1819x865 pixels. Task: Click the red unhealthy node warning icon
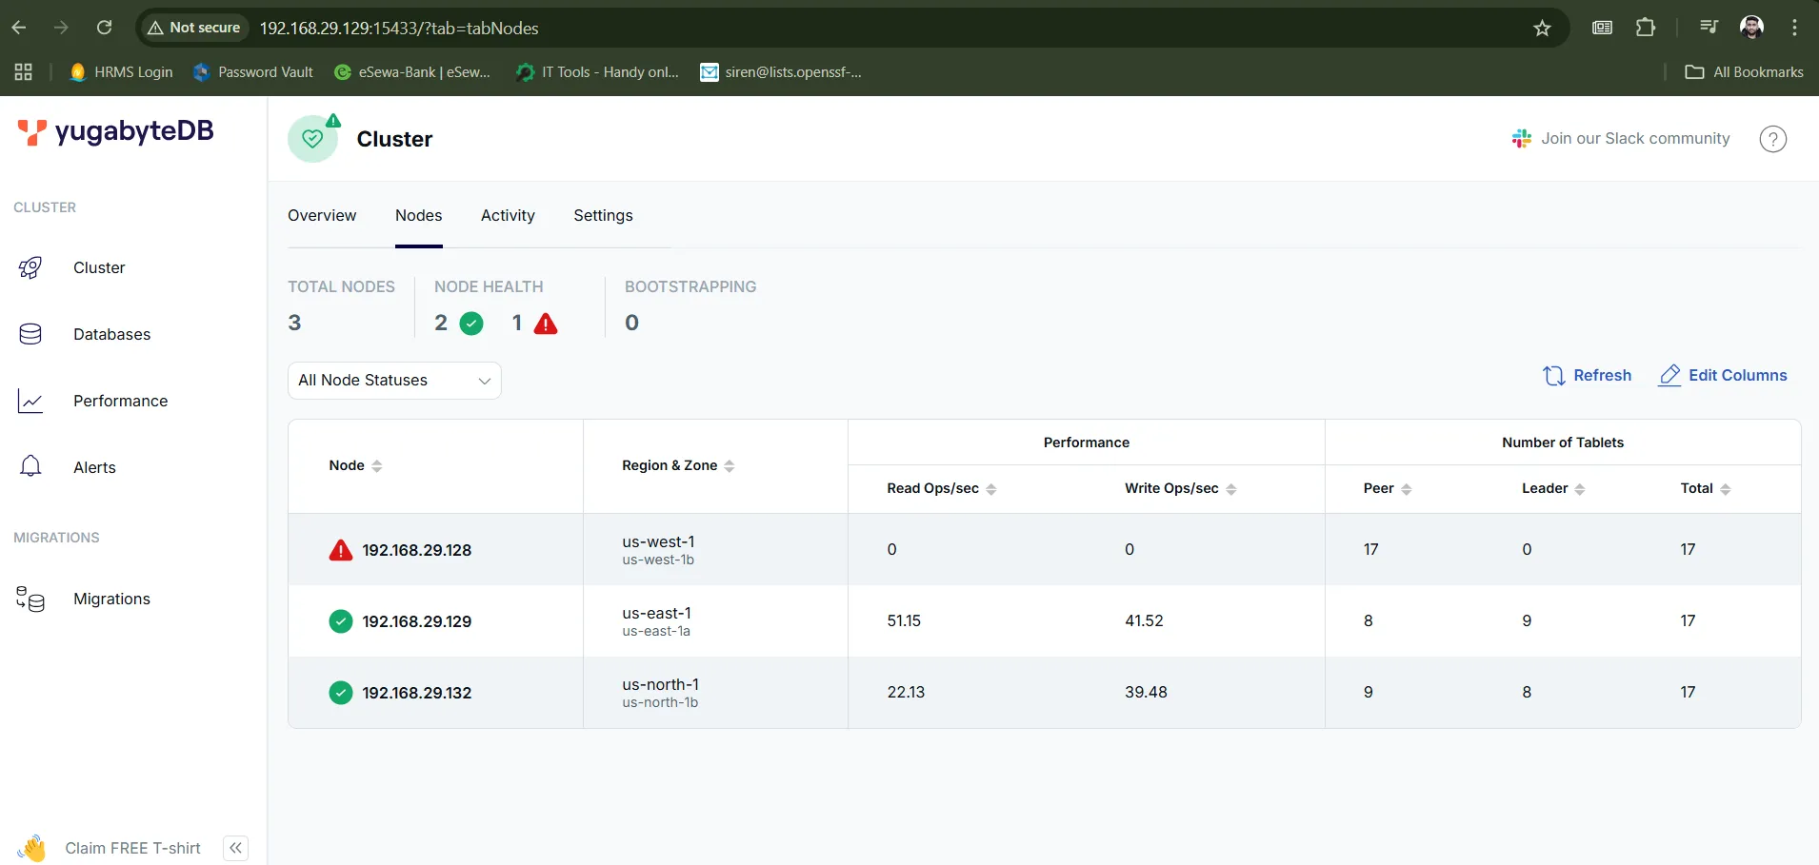point(546,324)
